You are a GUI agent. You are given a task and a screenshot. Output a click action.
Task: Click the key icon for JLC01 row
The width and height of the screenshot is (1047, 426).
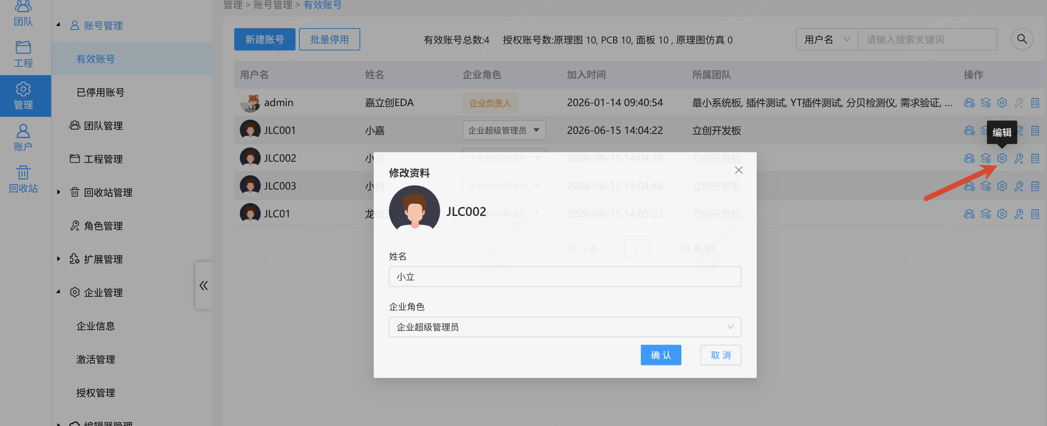pyautogui.click(x=1018, y=214)
